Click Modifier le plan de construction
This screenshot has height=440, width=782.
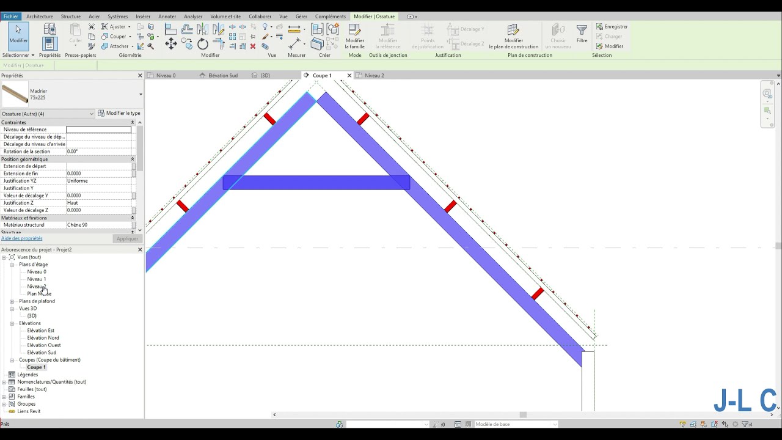[513, 37]
